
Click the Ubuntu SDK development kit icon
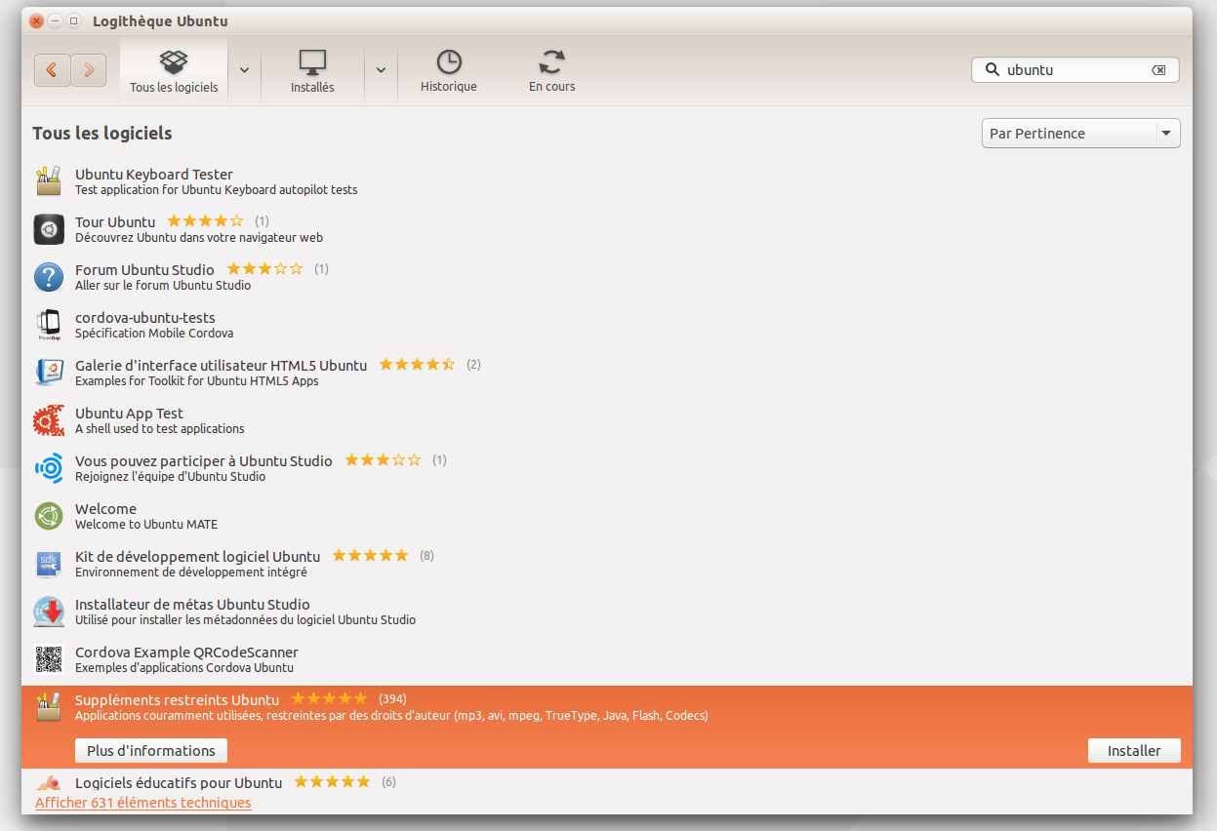(x=49, y=564)
